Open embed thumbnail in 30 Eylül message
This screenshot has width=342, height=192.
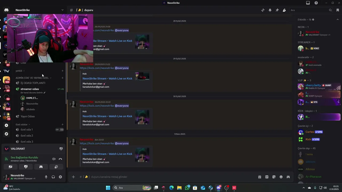(x=142, y=117)
